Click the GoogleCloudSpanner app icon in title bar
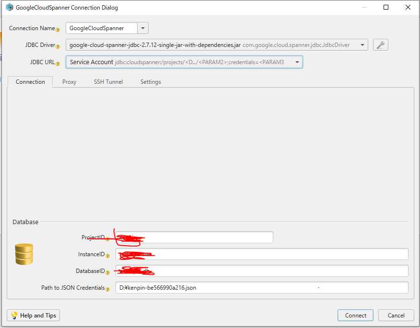Viewport: 420px width, 328px height. 9,7
